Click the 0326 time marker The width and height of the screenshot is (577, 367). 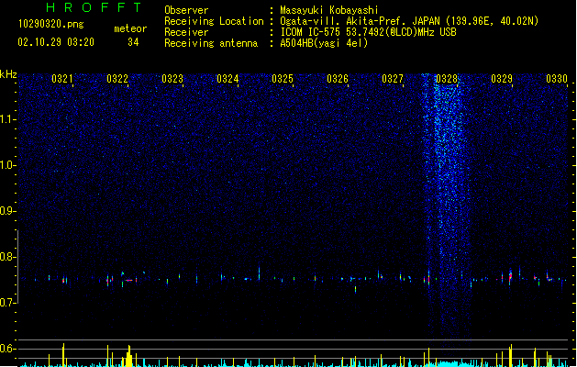tap(338, 79)
